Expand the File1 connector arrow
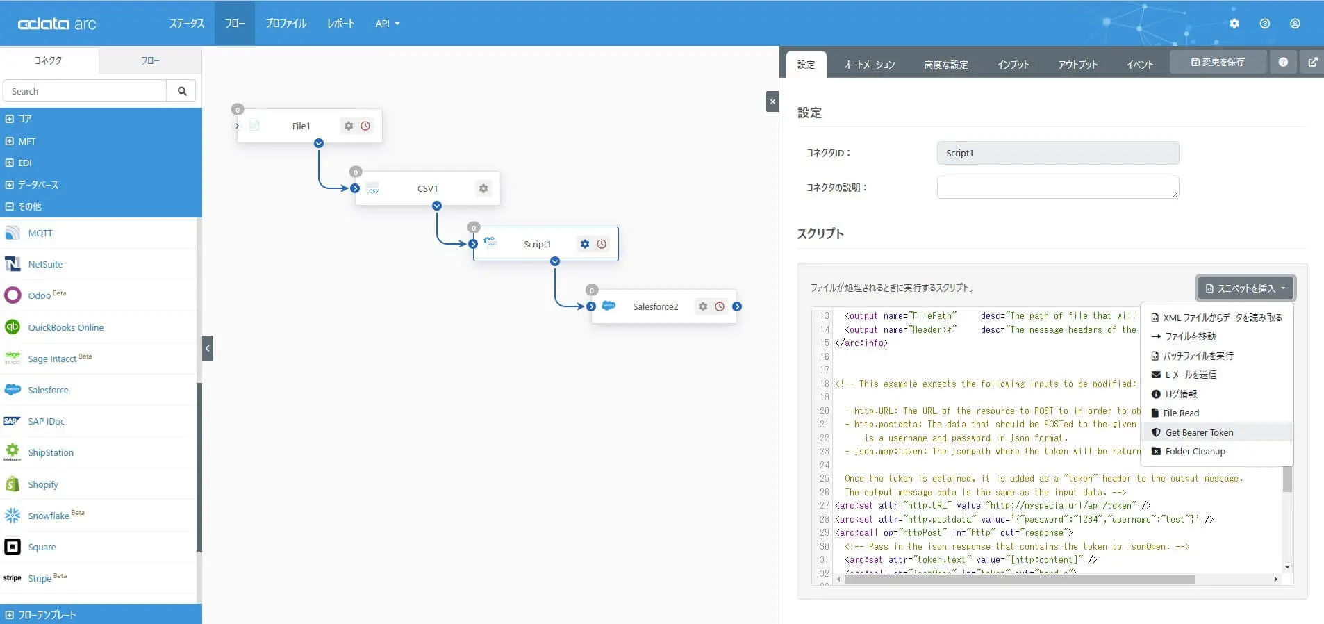This screenshot has height=624, width=1324. [238, 126]
